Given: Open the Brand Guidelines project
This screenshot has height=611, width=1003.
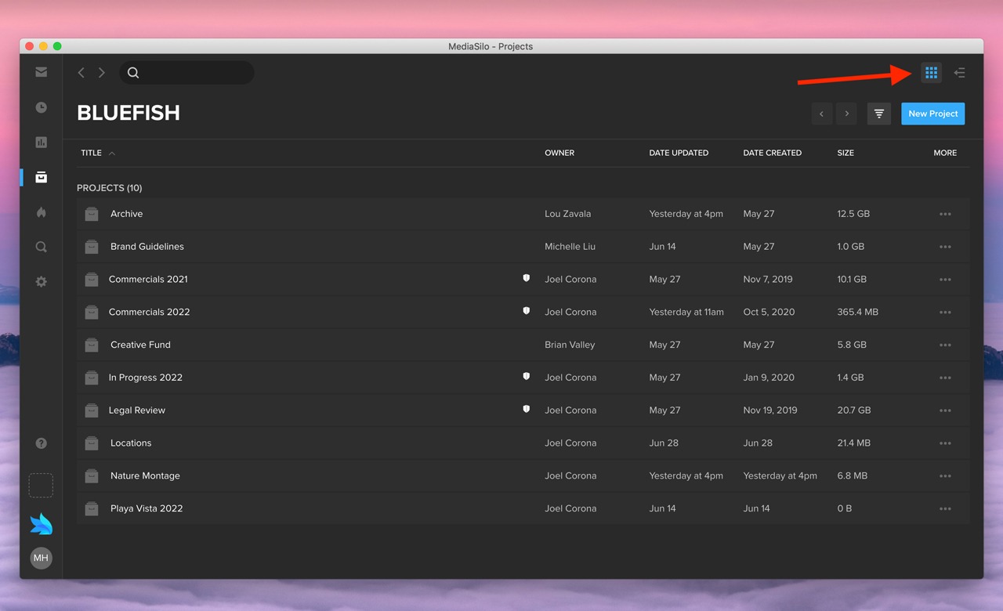Looking at the screenshot, I should pyautogui.click(x=147, y=247).
